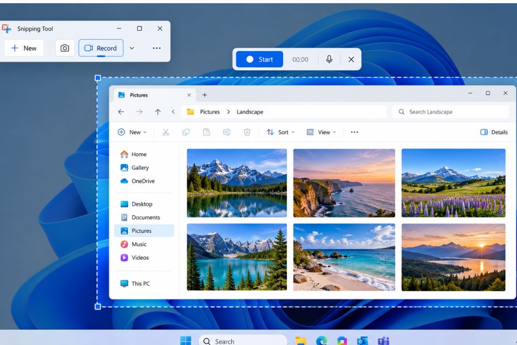Open OneDrive in the navigation pane
The width and height of the screenshot is (517, 345).
click(145, 181)
